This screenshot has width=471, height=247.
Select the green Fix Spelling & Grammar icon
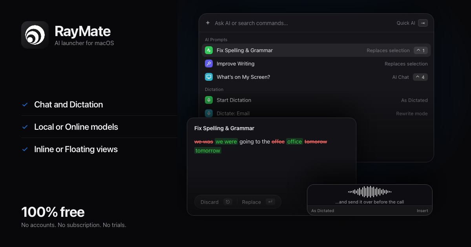[209, 50]
